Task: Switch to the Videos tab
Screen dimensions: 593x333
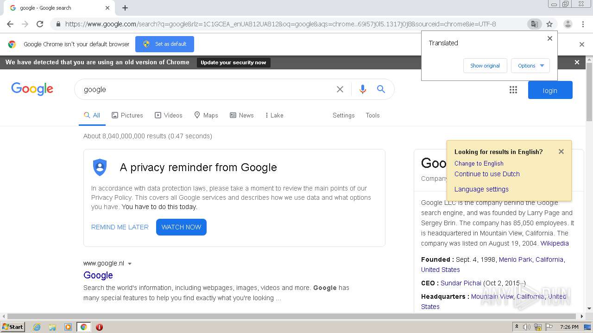Action: (x=169, y=115)
